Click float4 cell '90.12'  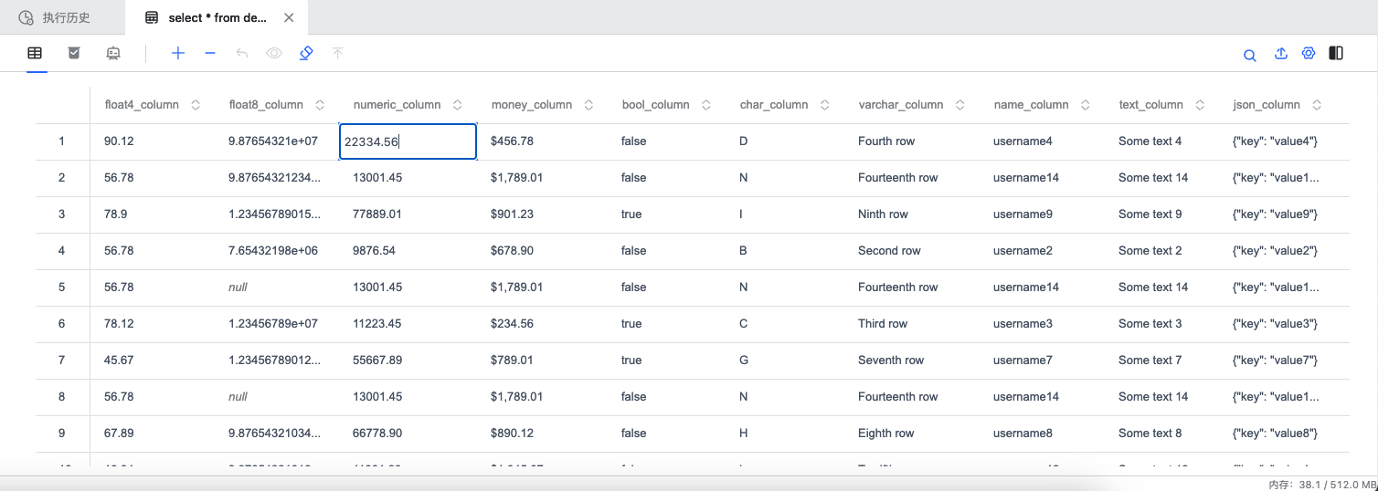(x=119, y=141)
